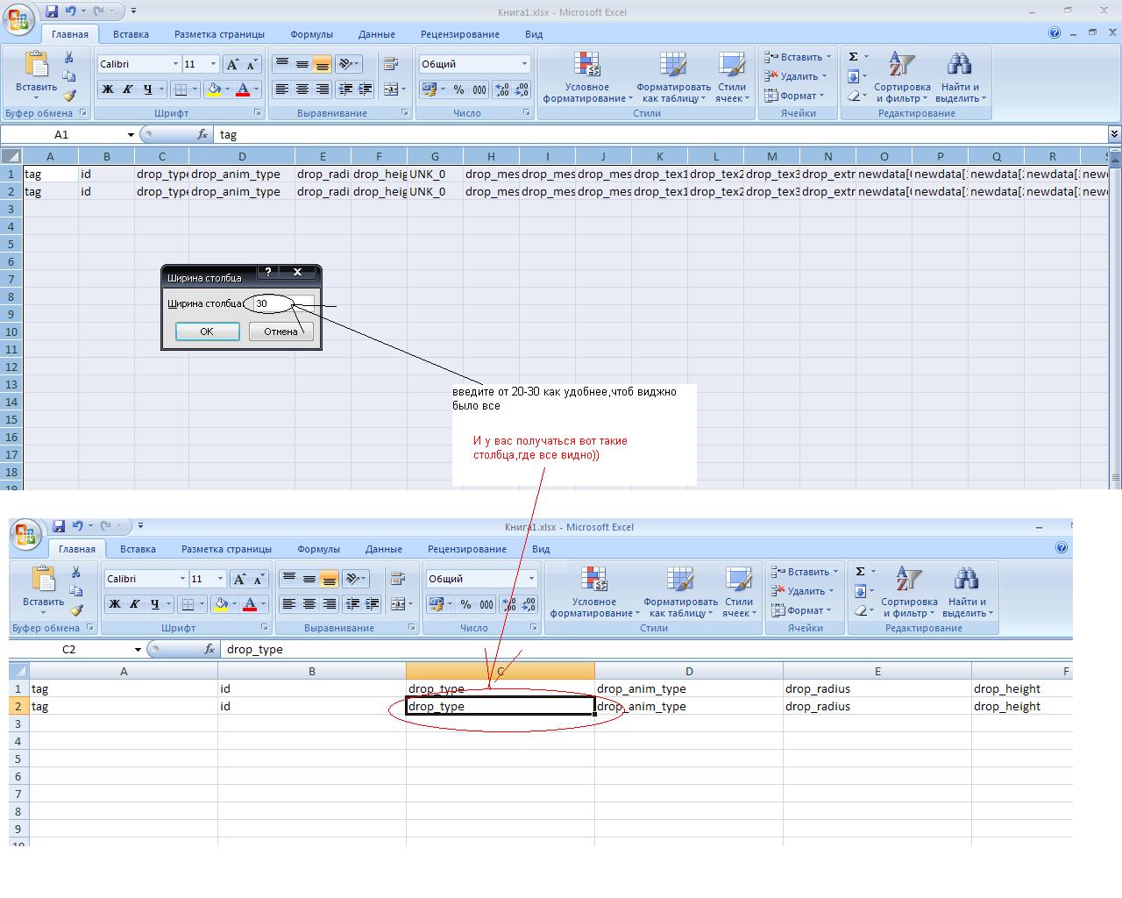The width and height of the screenshot is (1122, 898).
Task: Click Форматировать как таблицу in the lower window
Action: pyautogui.click(x=680, y=592)
